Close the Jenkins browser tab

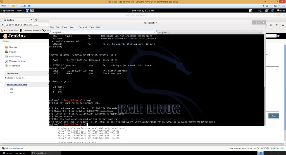(x=31, y=20)
